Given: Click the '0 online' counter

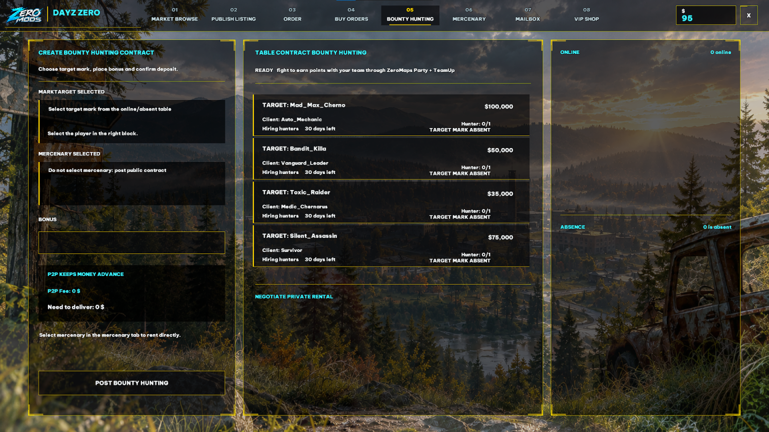Looking at the screenshot, I should 720,52.
